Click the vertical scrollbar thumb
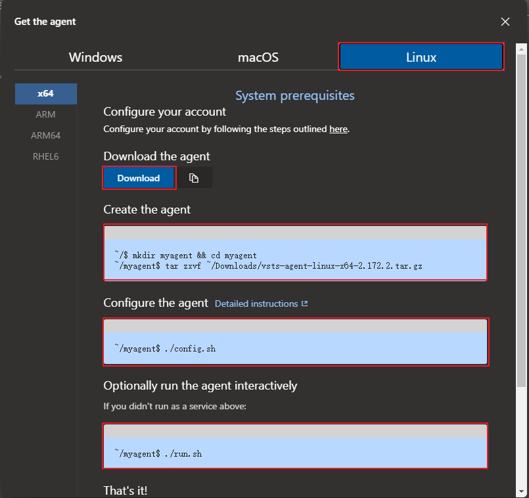The width and height of the screenshot is (529, 498). 521,217
